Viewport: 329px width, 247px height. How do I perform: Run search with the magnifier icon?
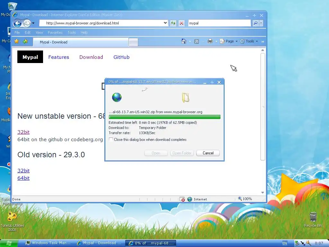pos(255,23)
